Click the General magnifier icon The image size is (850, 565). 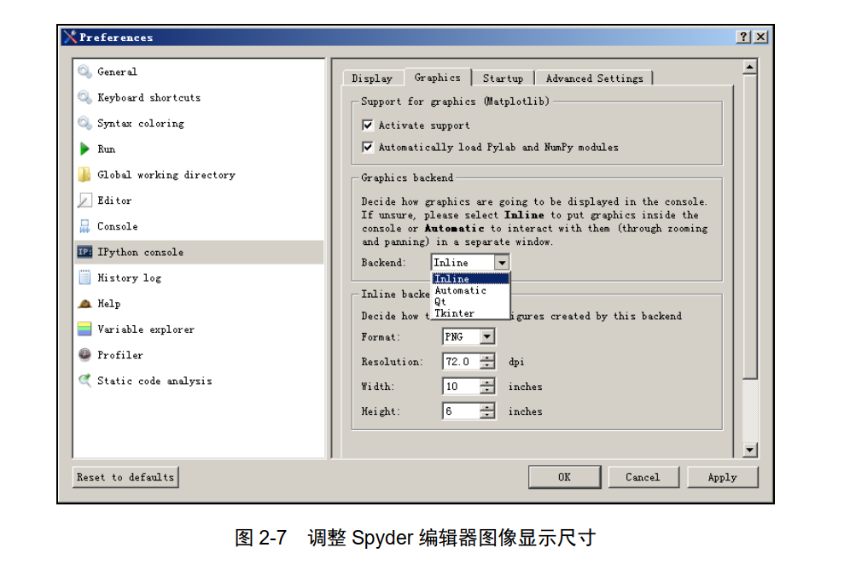[84, 72]
